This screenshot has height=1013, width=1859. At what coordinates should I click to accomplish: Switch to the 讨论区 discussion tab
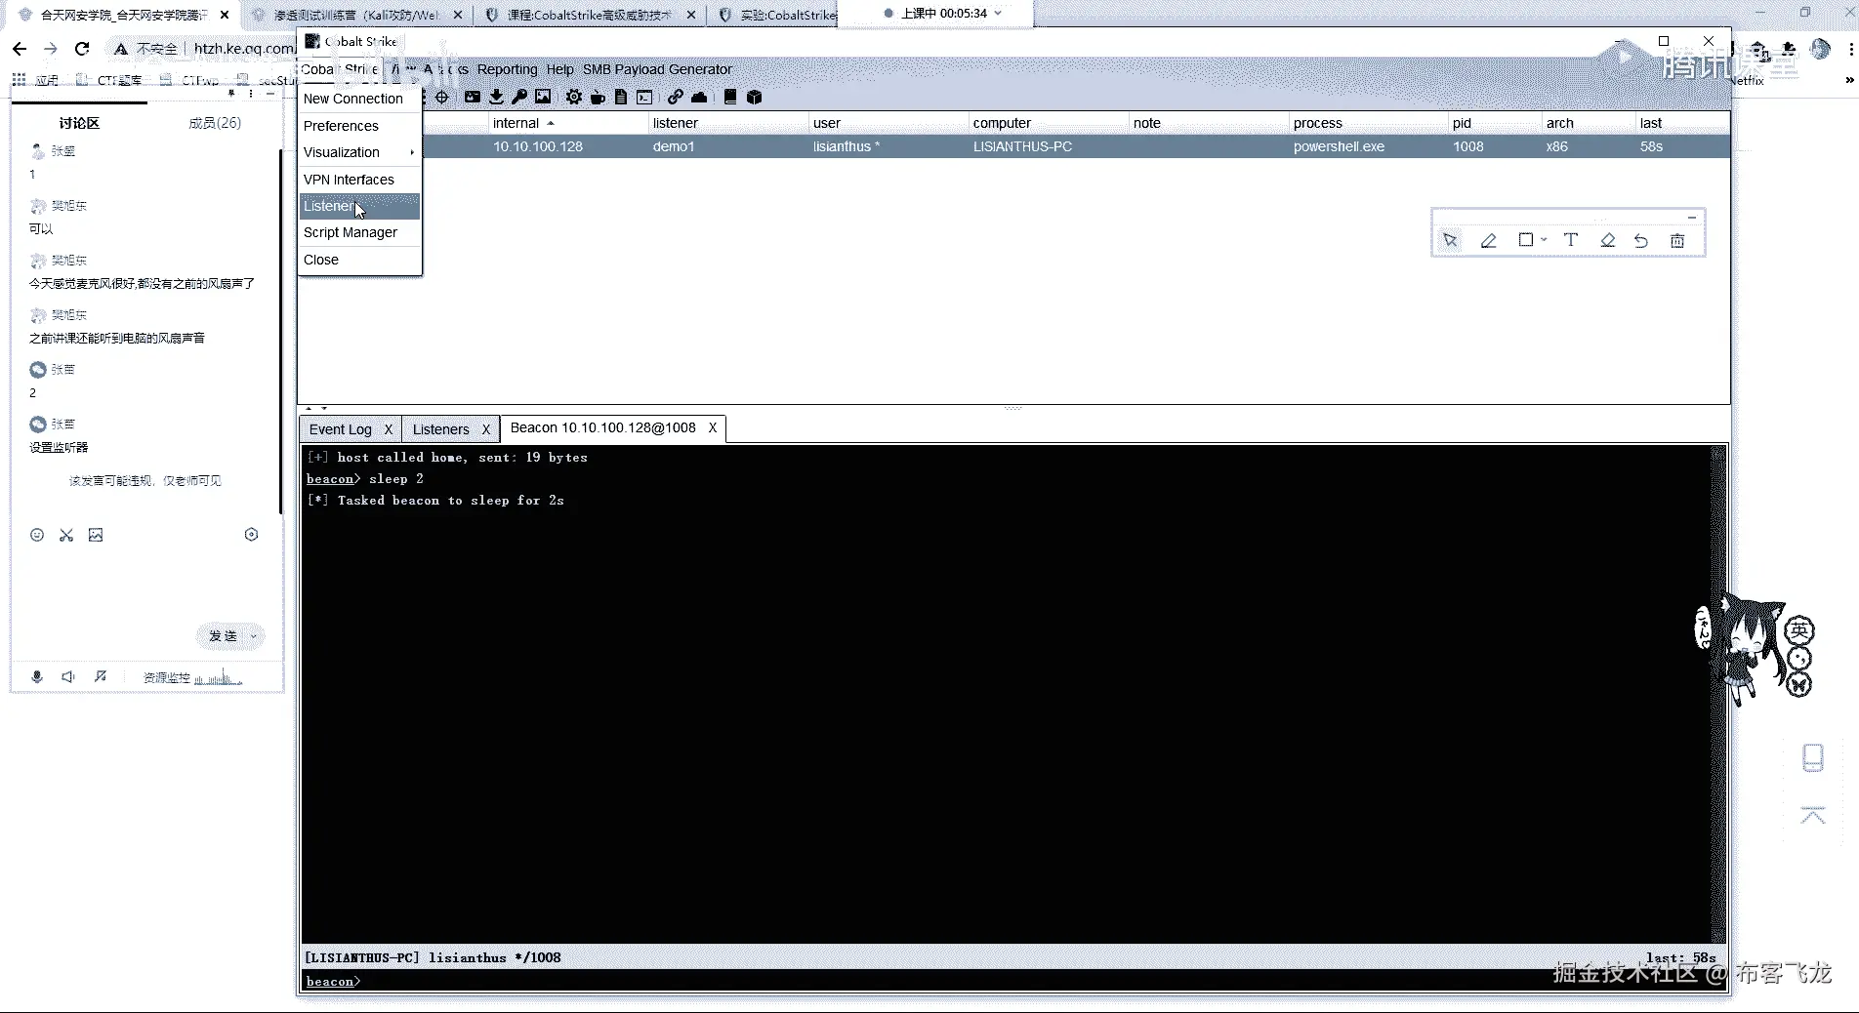click(79, 123)
